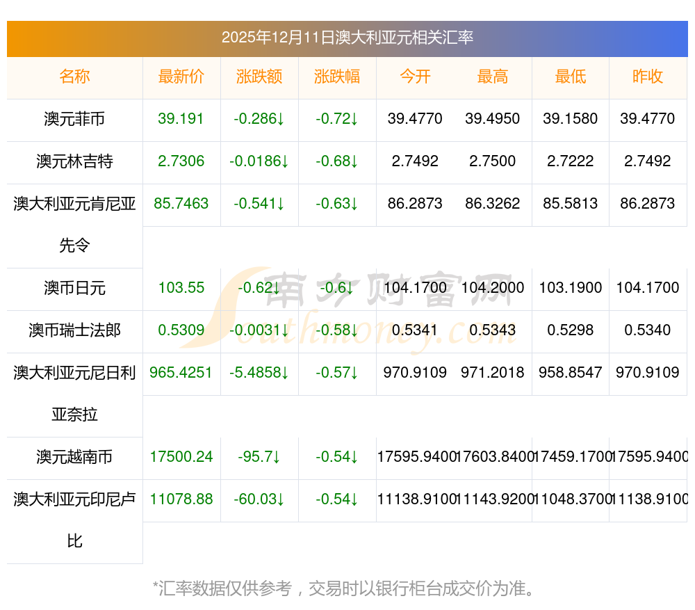The height and width of the screenshot is (610, 695).
Task: Click the latest price 85.7463
Action: [x=181, y=203]
